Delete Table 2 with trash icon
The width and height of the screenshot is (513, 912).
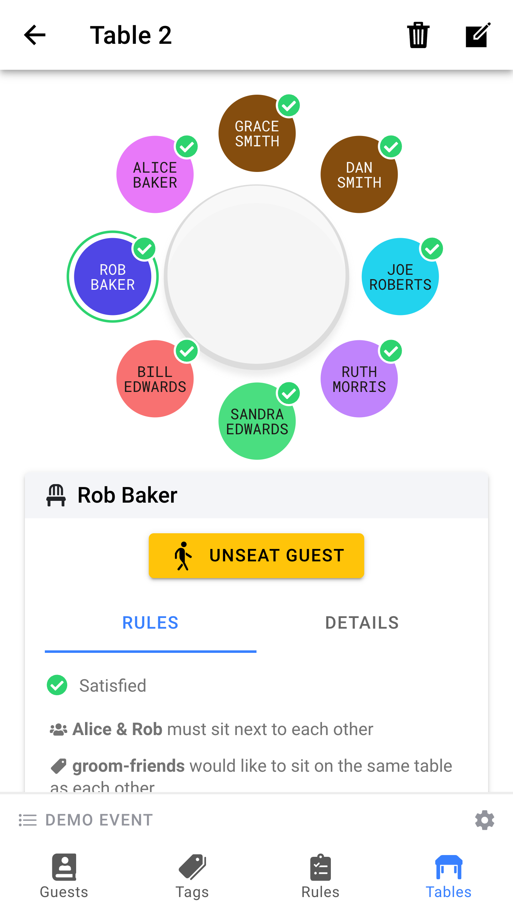coord(418,35)
